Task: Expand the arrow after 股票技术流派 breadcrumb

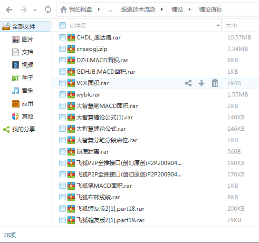Action: (162, 9)
